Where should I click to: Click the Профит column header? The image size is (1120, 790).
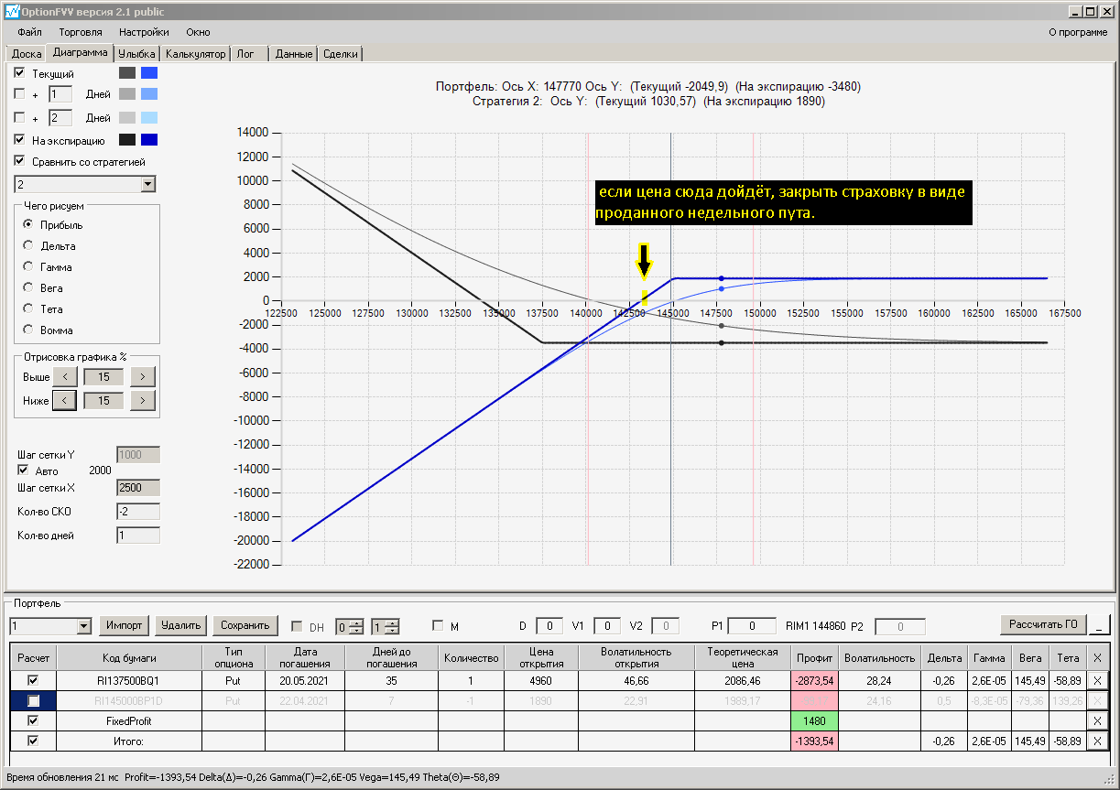pos(814,657)
